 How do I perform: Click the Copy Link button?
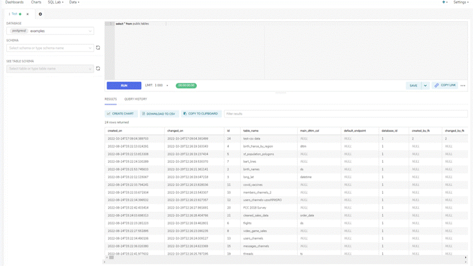445,85
